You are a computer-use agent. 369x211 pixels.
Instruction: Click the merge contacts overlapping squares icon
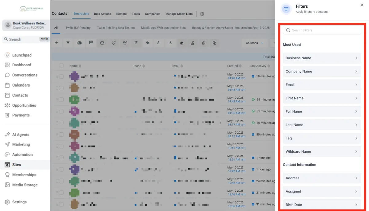215,43
